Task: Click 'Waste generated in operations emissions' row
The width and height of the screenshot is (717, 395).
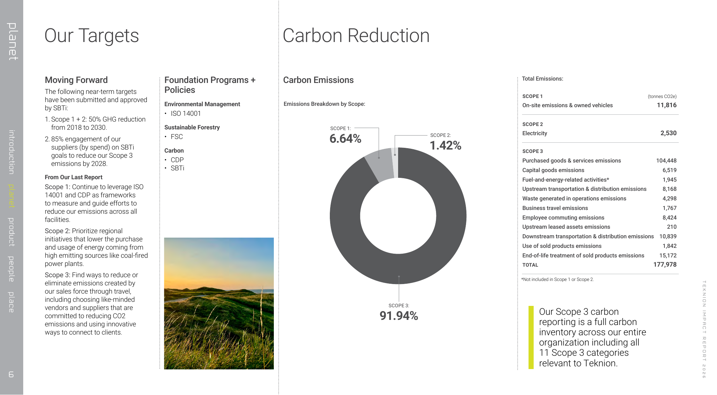Action: [599, 198]
